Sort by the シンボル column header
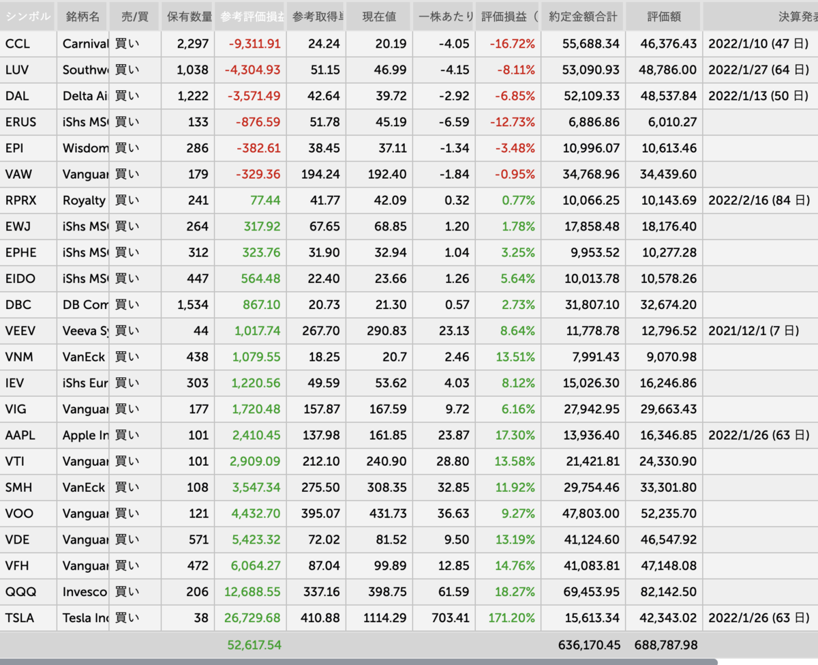This screenshot has height=665, width=818. [x=28, y=16]
